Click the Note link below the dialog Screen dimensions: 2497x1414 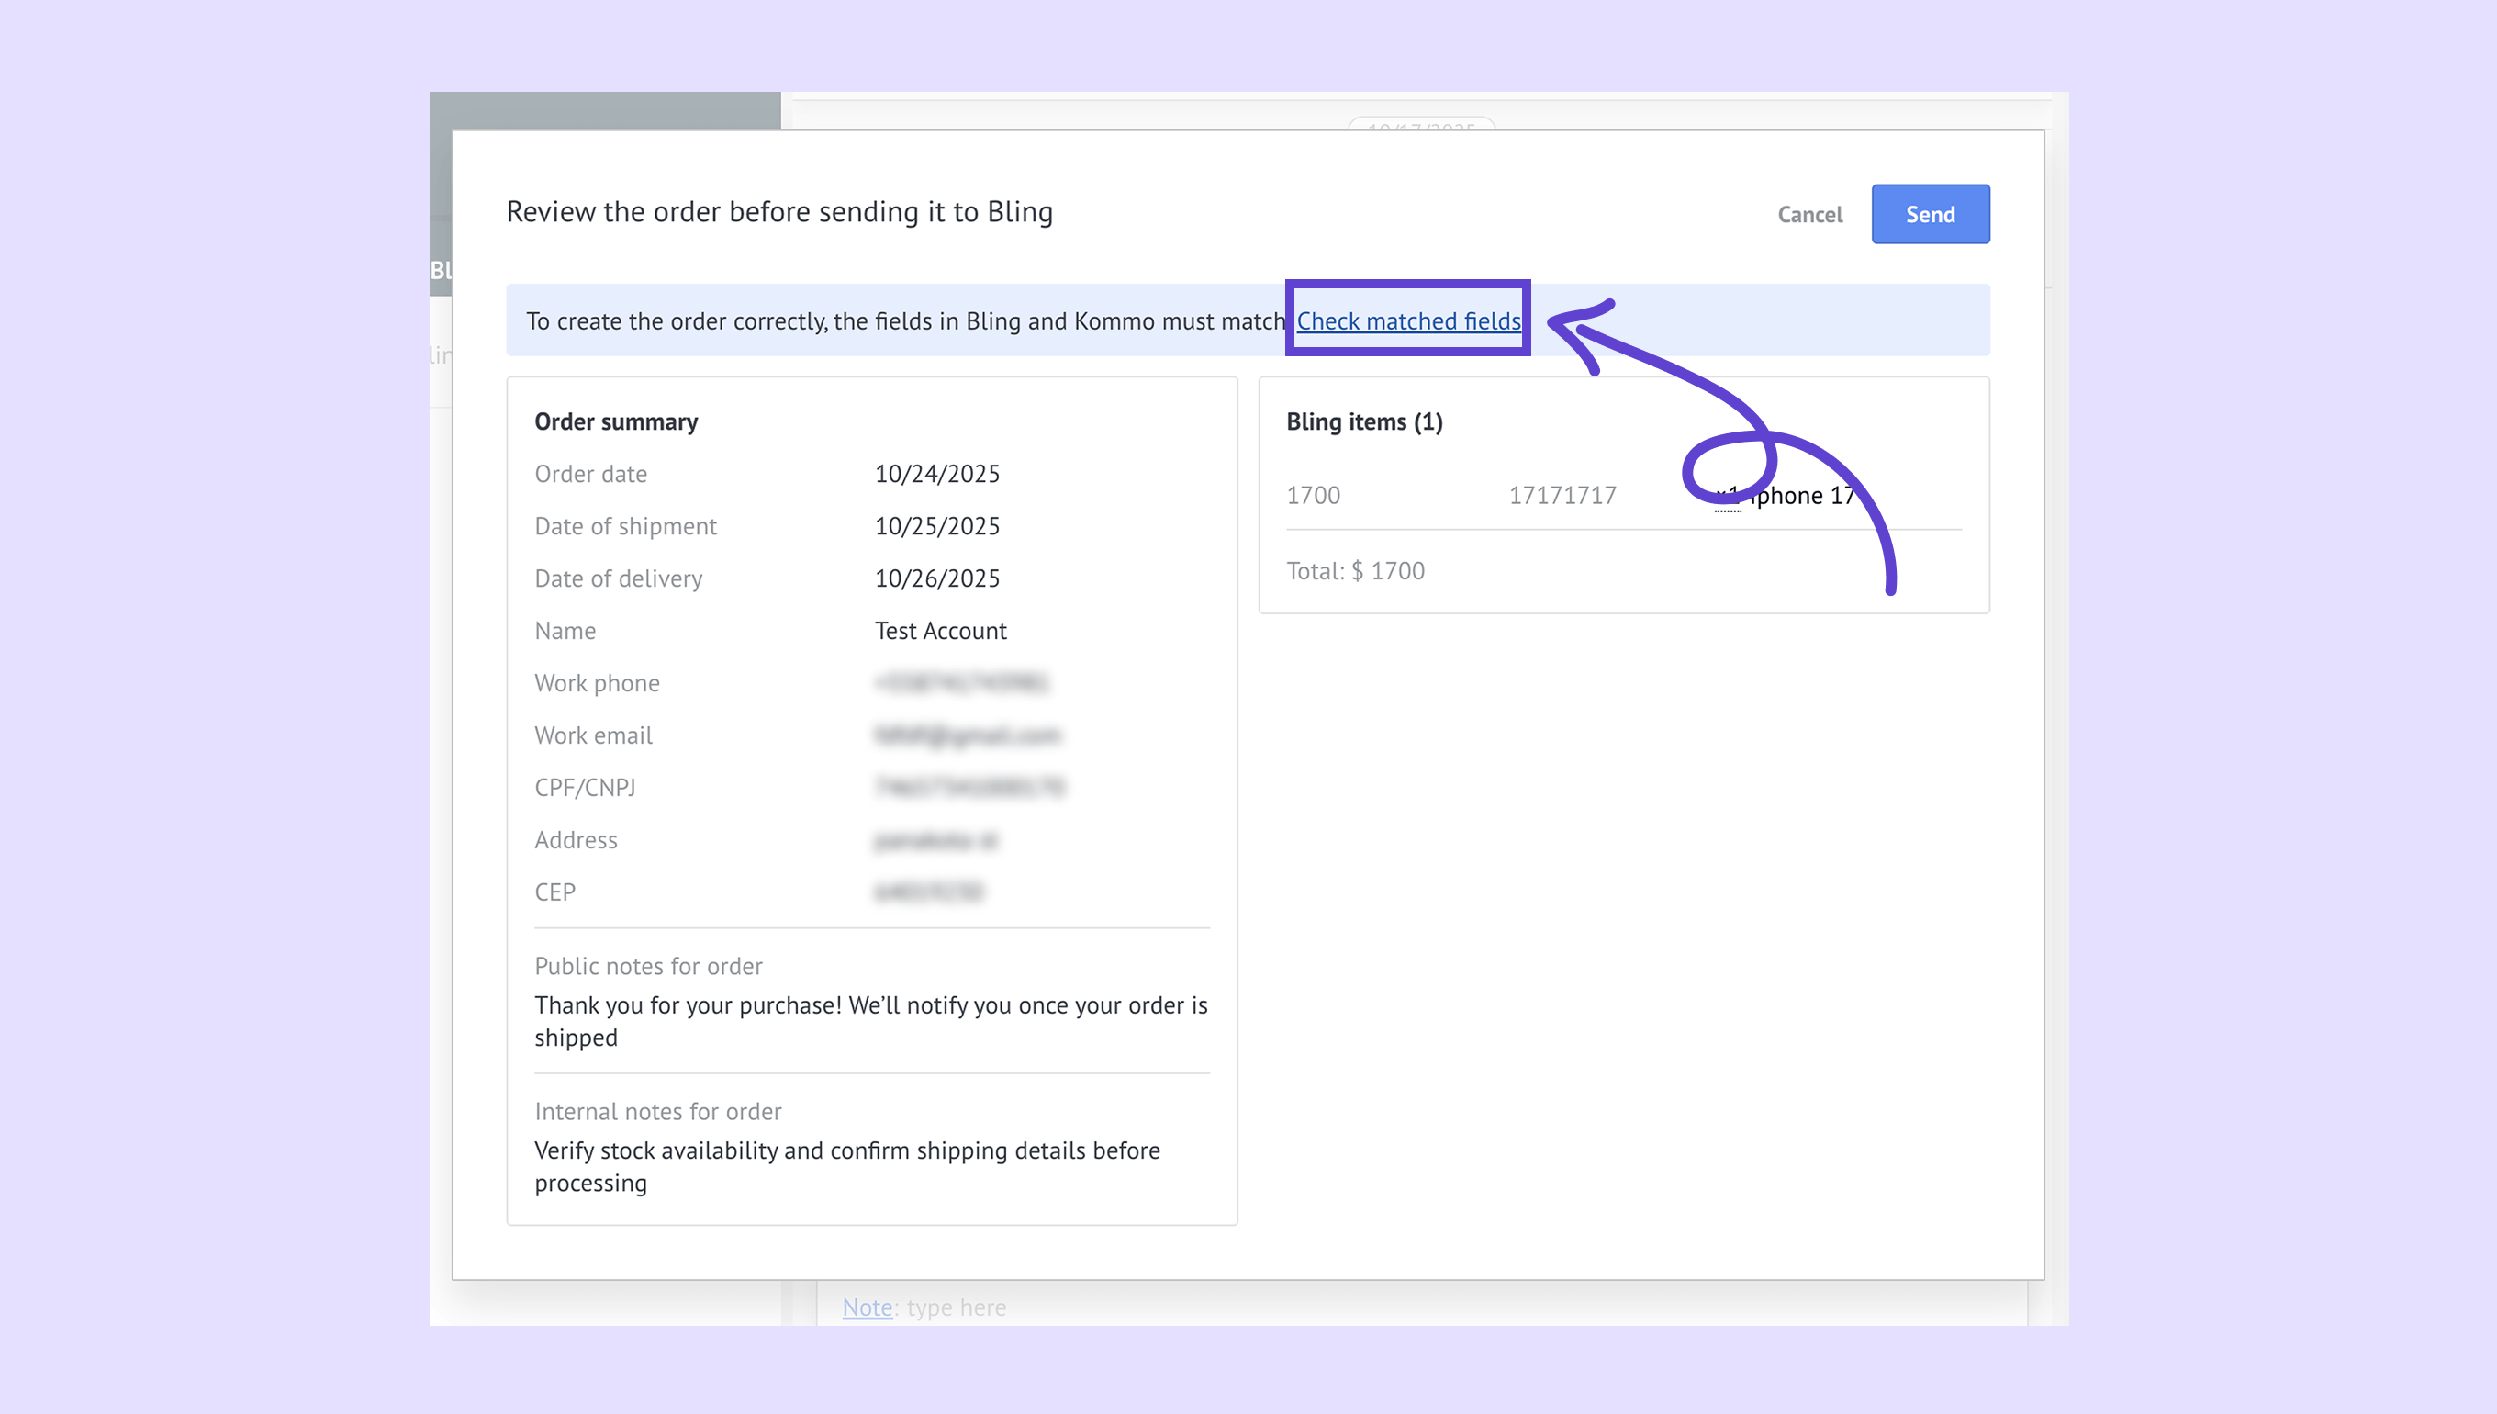(x=867, y=1307)
